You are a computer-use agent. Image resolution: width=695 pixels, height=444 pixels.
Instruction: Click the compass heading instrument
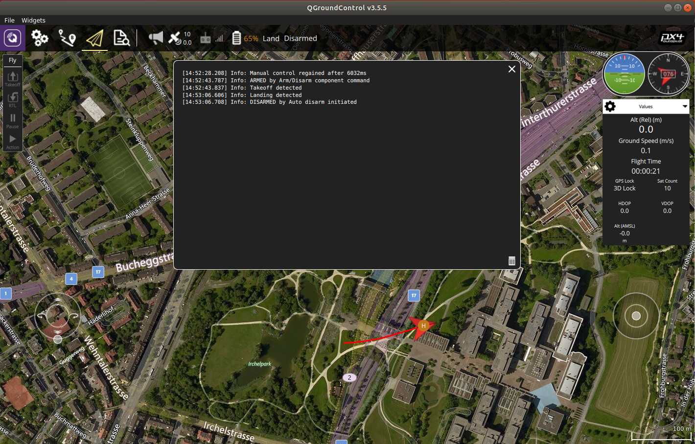[x=668, y=74]
